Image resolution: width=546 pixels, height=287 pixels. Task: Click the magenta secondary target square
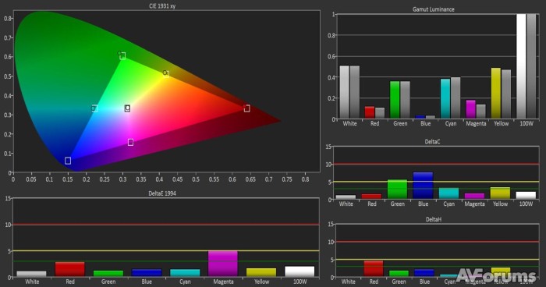[130, 142]
